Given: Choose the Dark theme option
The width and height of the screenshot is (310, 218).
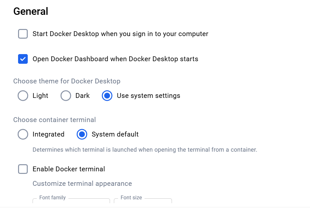Looking at the screenshot, I should [x=66, y=96].
